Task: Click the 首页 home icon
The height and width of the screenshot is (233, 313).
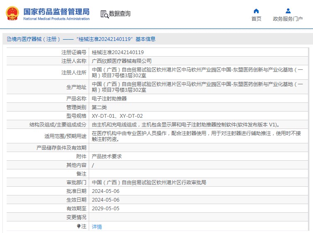Action: pos(256,11)
